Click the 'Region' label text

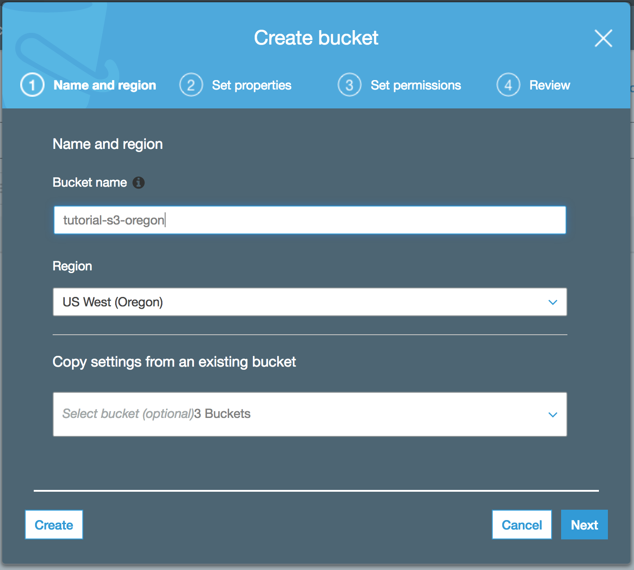pyautogui.click(x=72, y=266)
